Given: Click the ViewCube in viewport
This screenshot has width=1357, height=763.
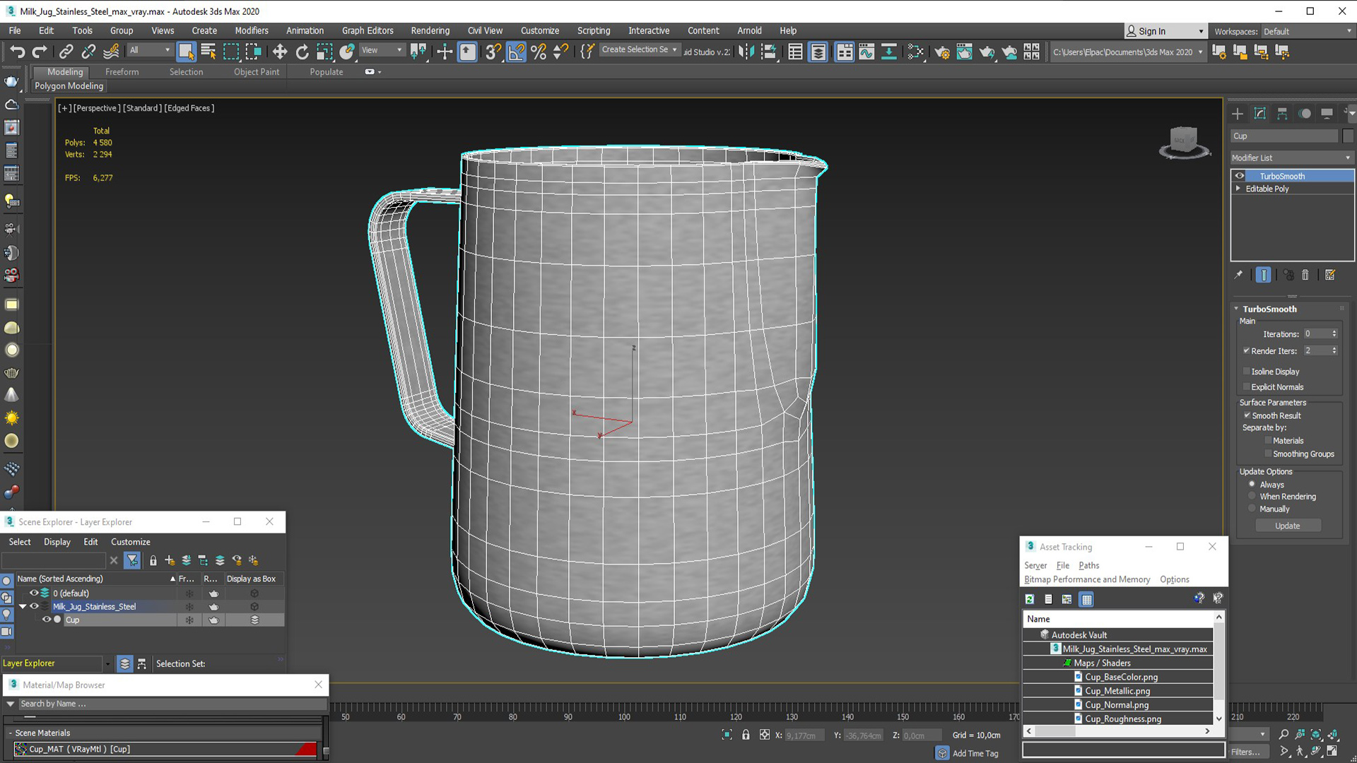Looking at the screenshot, I should tap(1185, 142).
